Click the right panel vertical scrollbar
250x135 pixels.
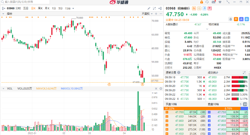click(249, 91)
